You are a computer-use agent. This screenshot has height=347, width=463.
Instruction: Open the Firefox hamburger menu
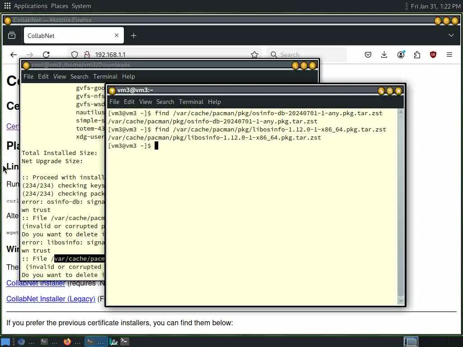tap(449, 55)
